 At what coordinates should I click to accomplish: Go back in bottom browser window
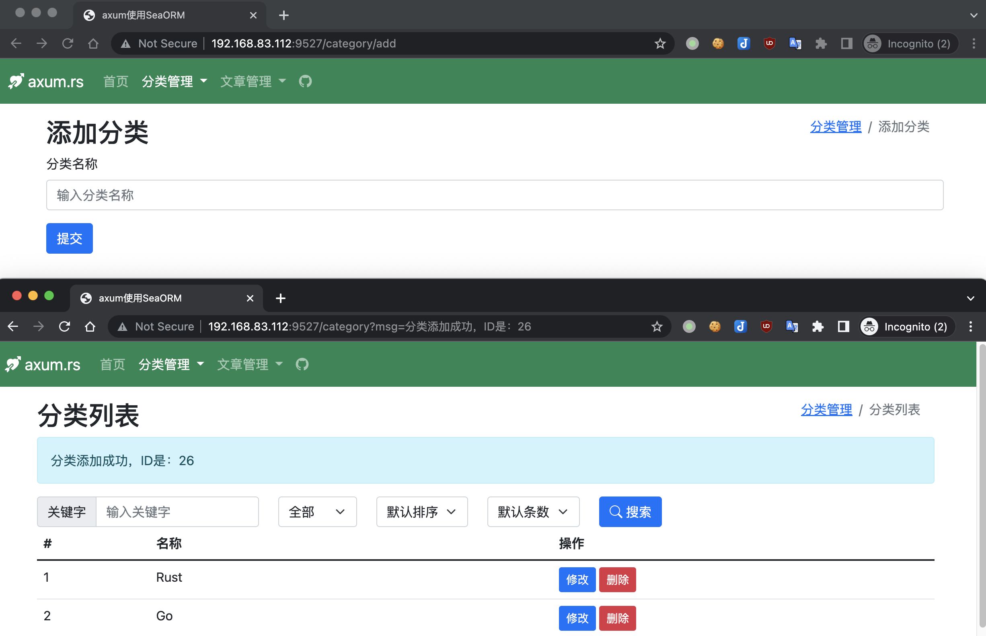[x=12, y=326]
